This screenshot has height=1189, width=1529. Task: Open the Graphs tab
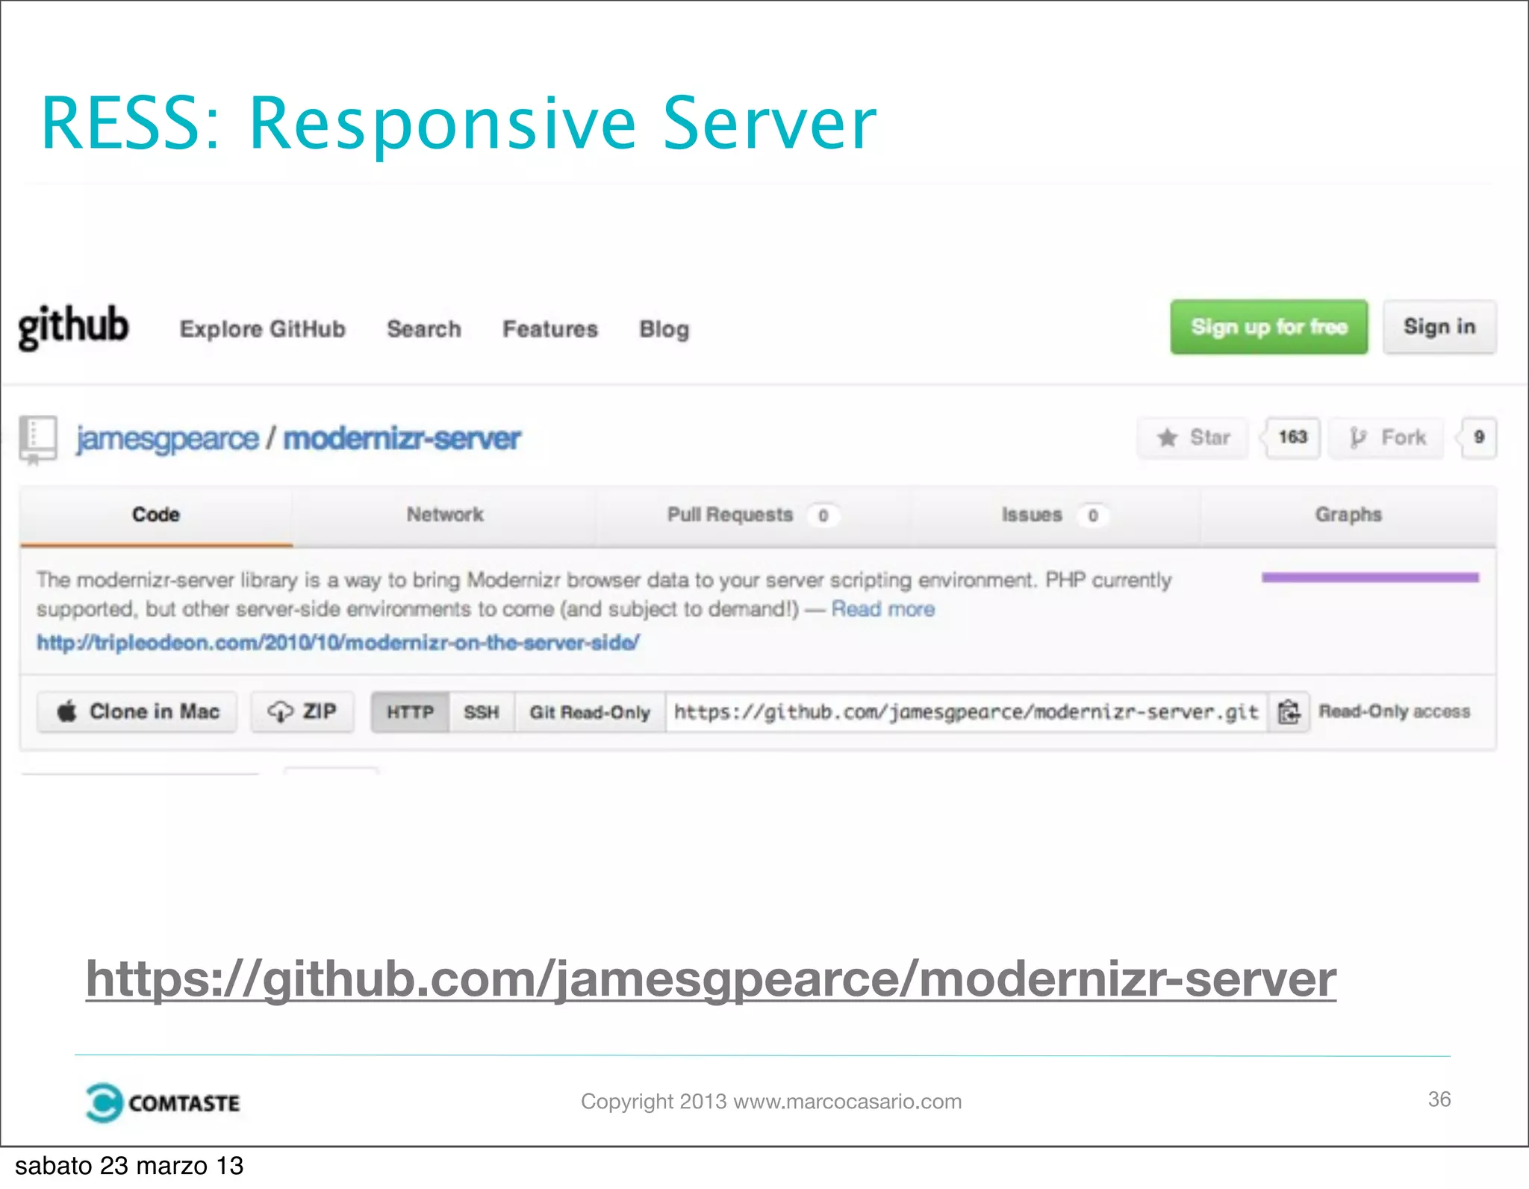[x=1348, y=515]
